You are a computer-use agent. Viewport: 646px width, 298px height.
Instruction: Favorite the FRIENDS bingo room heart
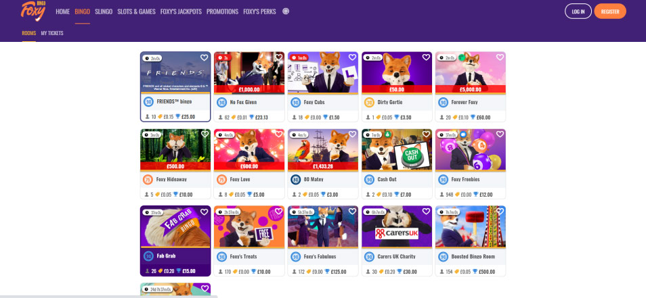(x=204, y=57)
